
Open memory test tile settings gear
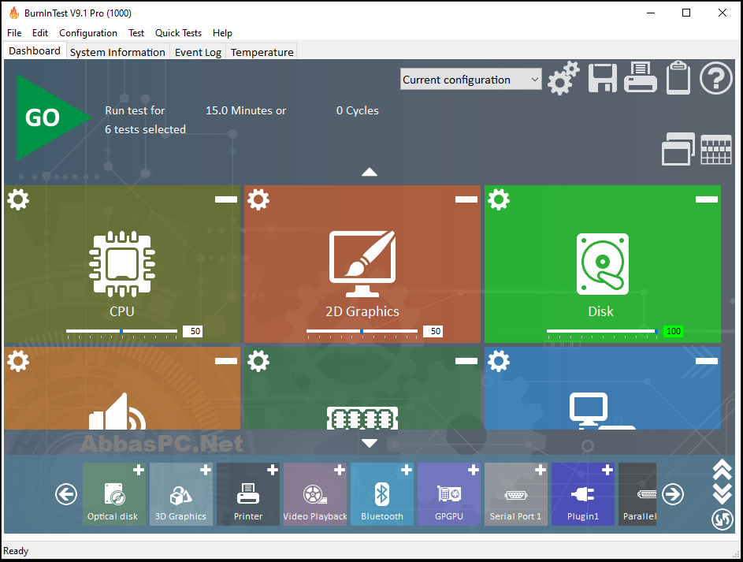point(258,361)
